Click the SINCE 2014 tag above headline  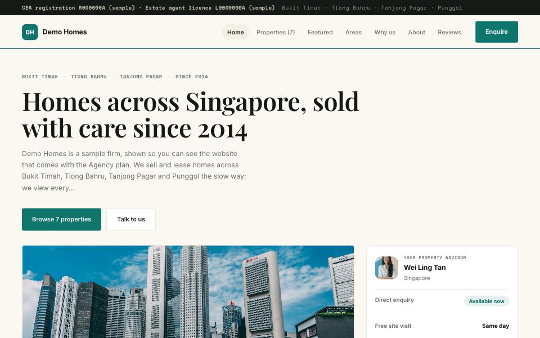tap(191, 77)
